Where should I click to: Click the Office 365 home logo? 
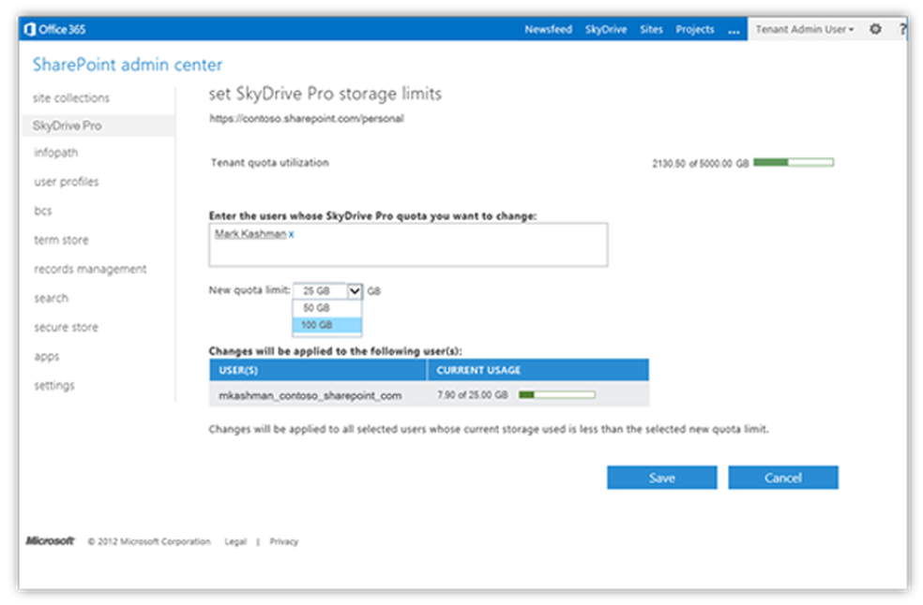(54, 28)
